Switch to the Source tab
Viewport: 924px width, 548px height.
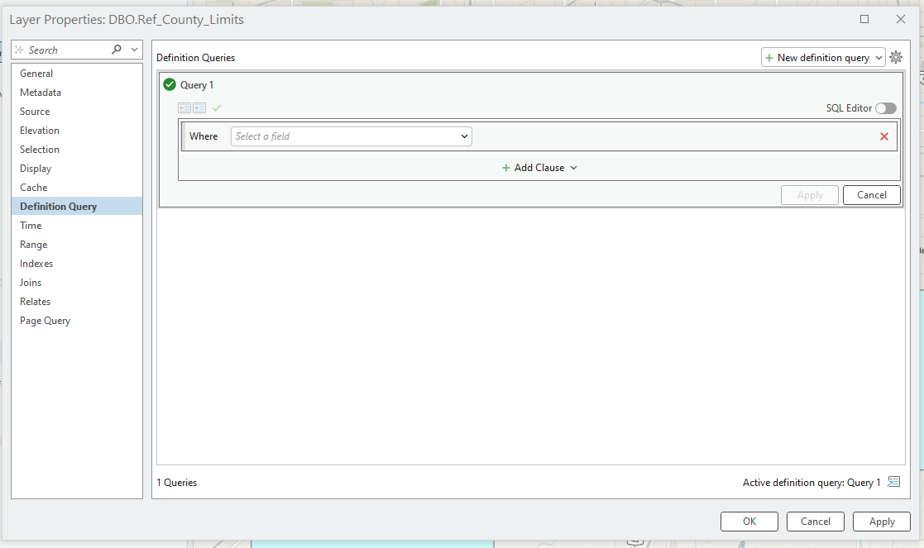[35, 111]
